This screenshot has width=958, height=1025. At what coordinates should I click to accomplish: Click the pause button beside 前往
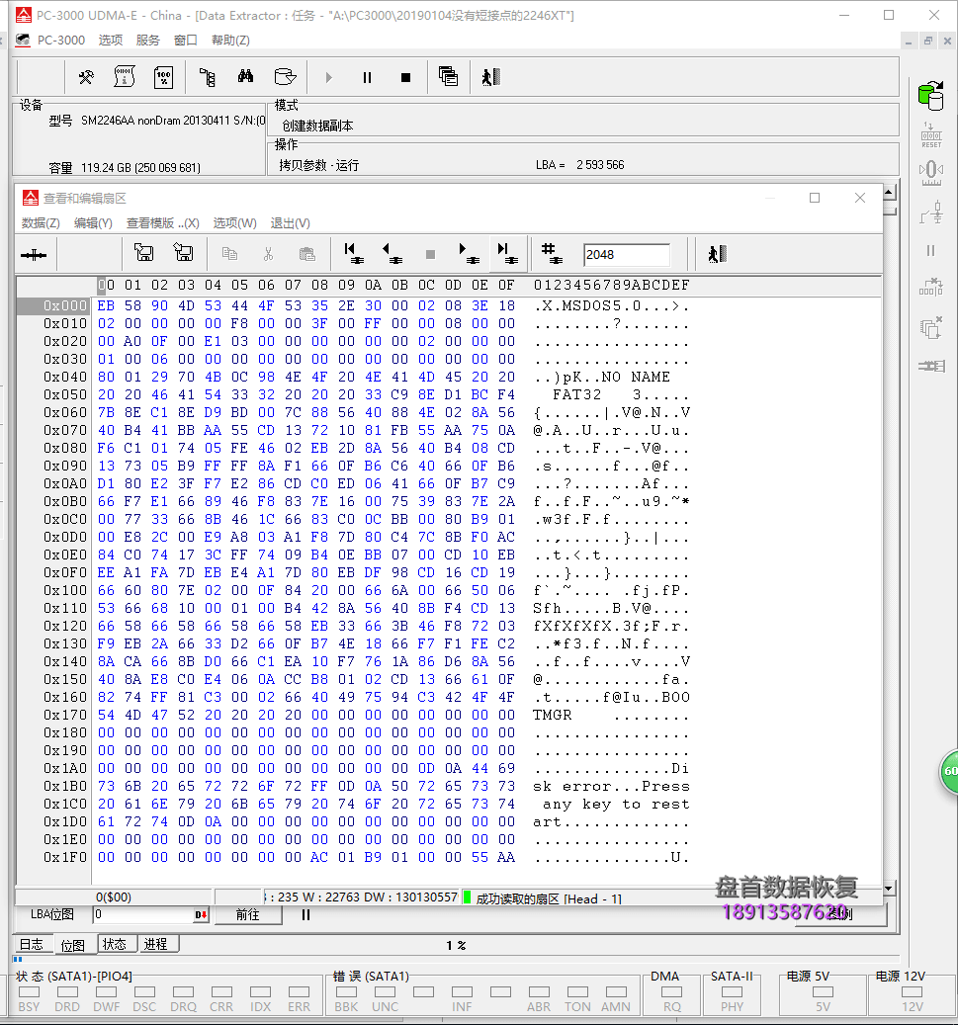[x=305, y=915]
